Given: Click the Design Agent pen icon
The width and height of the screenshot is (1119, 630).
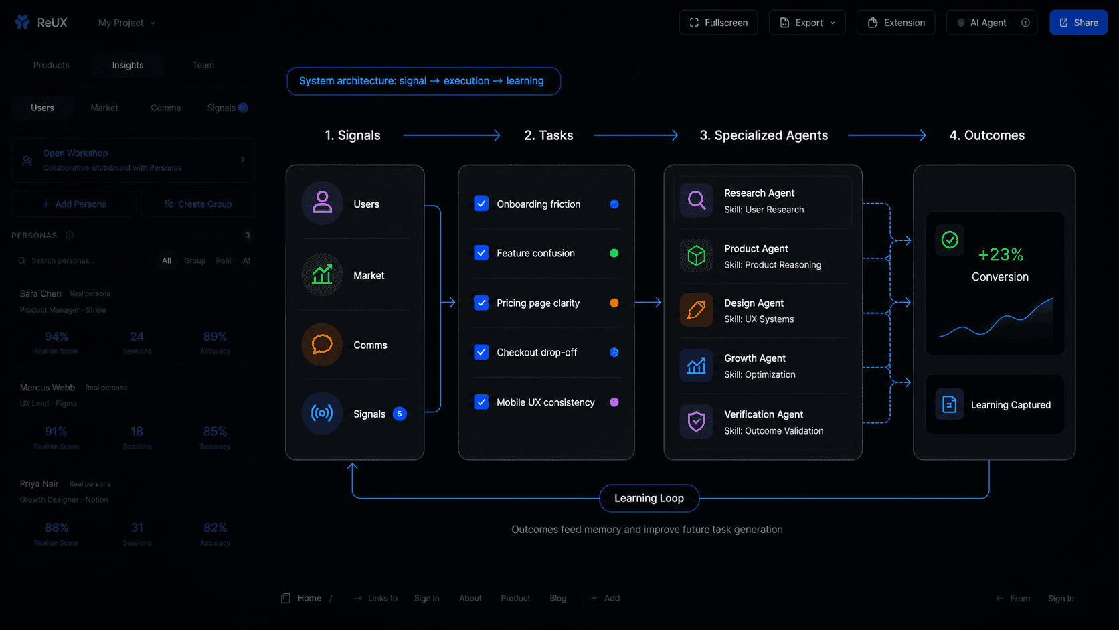Looking at the screenshot, I should click(x=696, y=310).
